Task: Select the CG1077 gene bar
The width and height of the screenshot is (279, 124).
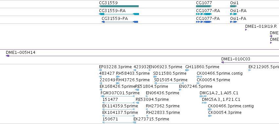Action: tap(204, 6)
